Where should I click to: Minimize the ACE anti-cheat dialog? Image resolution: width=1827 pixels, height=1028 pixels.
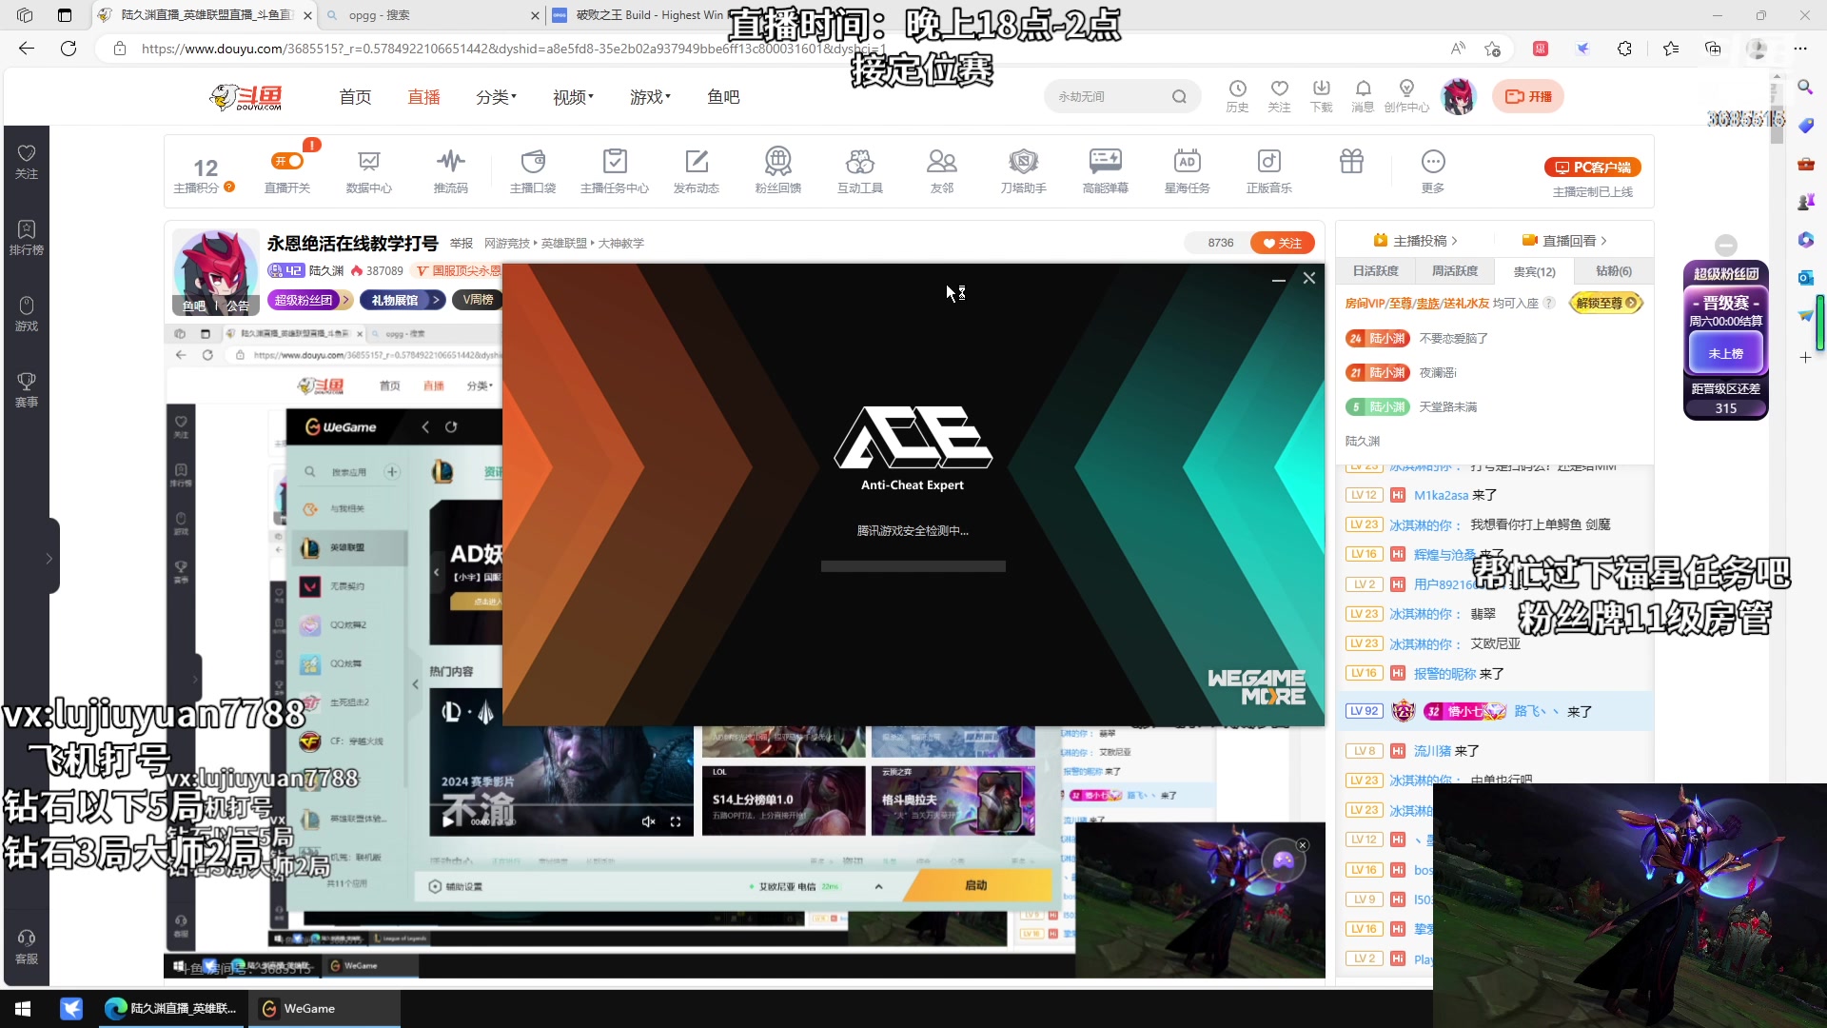tap(1279, 279)
